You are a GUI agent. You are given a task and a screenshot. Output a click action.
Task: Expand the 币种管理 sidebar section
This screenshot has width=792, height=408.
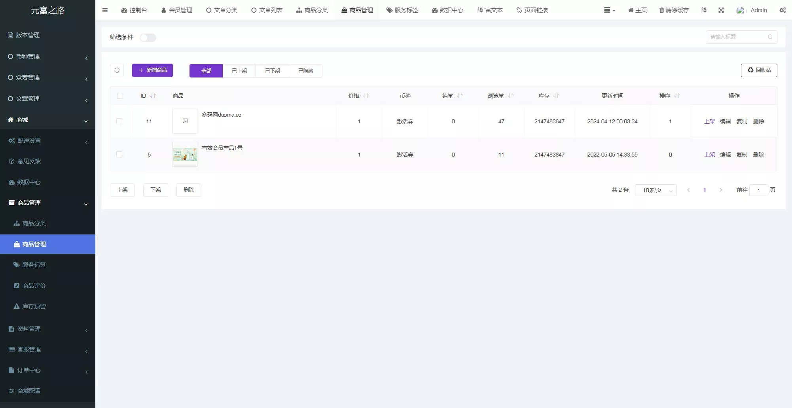click(28, 56)
